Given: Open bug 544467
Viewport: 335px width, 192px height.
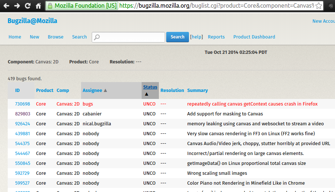Looking at the screenshot, I should tap(22, 154).
